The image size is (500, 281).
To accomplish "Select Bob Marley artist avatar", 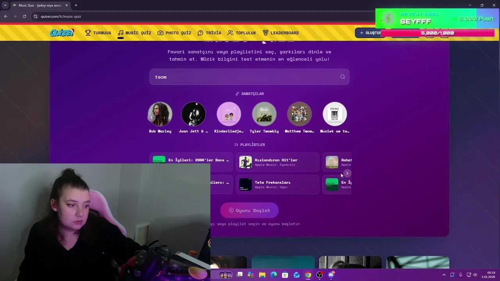I will pos(160,114).
